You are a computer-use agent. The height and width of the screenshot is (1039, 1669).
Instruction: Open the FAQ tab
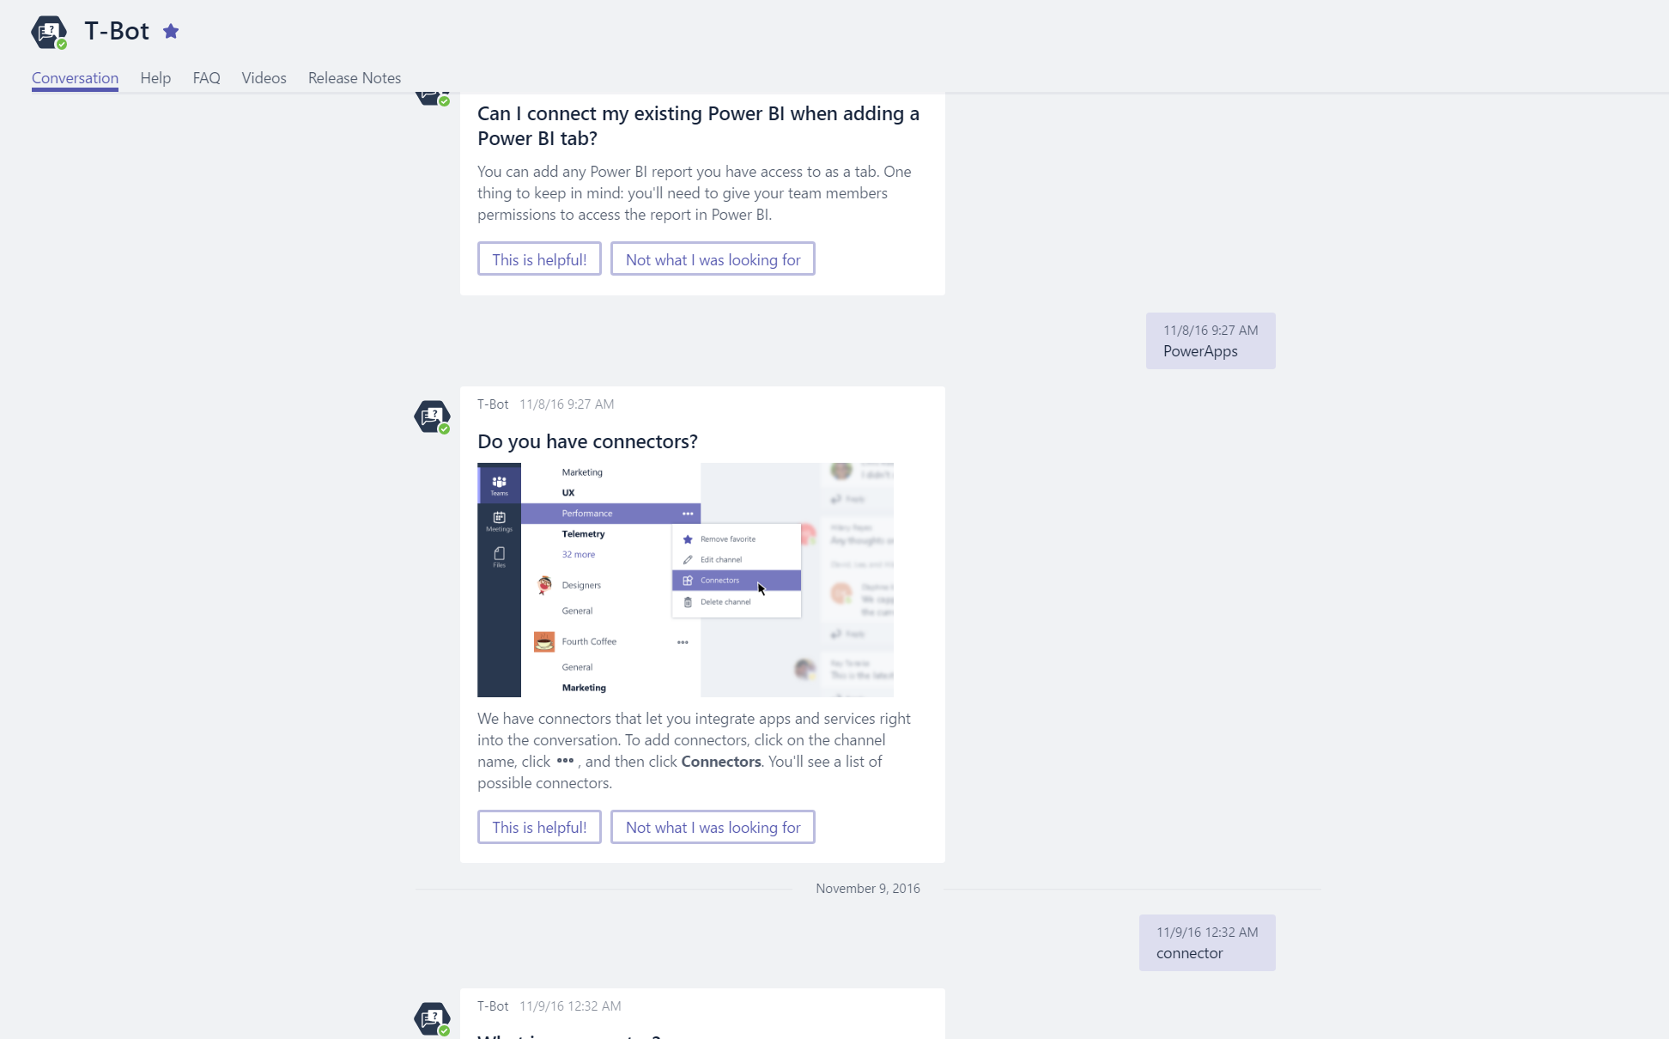click(206, 78)
